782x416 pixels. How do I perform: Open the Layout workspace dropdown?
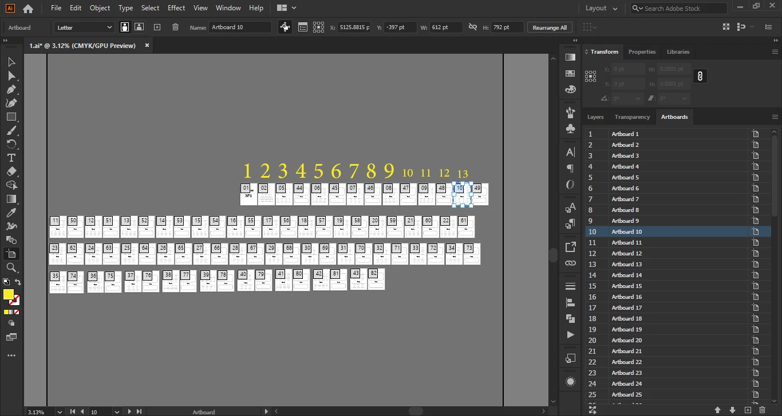[601, 8]
